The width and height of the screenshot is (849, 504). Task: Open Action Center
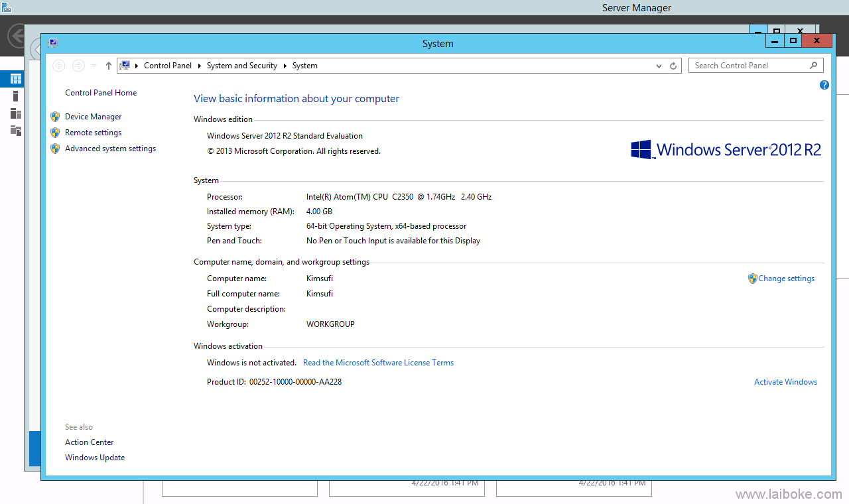89,442
